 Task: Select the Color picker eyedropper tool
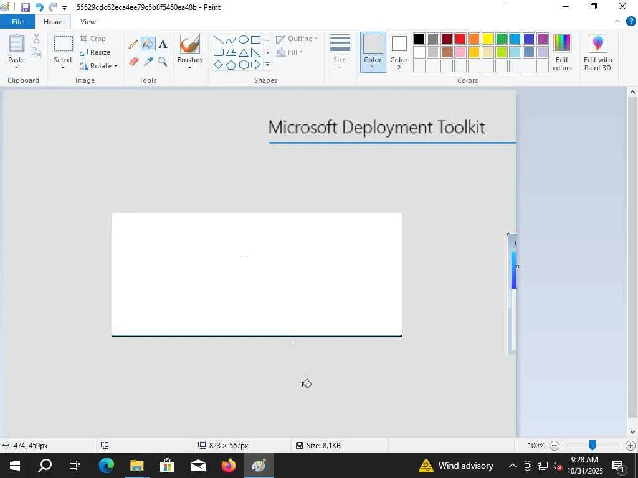148,62
